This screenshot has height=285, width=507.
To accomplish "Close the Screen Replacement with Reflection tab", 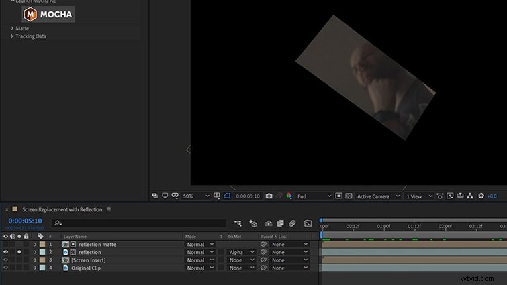I will click(x=7, y=209).
